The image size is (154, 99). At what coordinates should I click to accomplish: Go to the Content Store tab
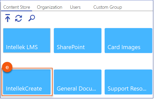click(17, 7)
